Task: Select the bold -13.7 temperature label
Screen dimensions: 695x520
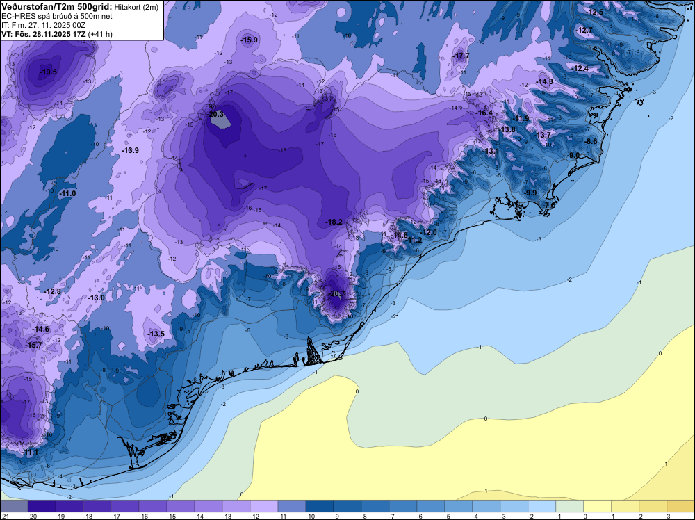Action: point(542,135)
